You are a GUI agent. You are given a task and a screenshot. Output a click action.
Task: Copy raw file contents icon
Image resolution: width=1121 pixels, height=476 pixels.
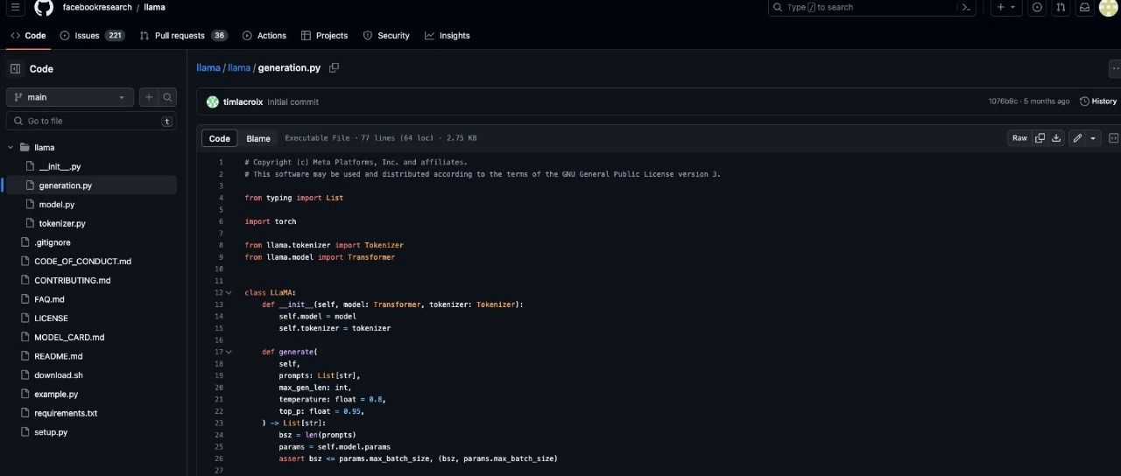1040,138
